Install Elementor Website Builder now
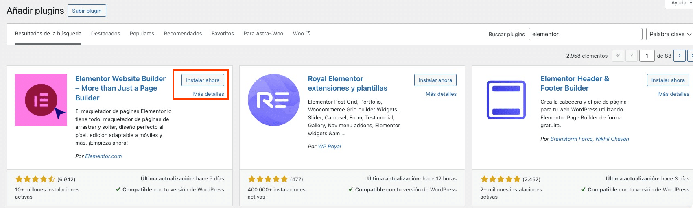693x208 pixels. click(203, 80)
